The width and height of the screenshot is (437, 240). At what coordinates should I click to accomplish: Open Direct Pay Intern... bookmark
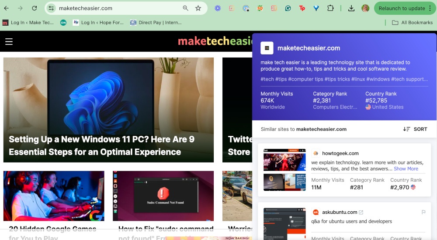pos(156,23)
